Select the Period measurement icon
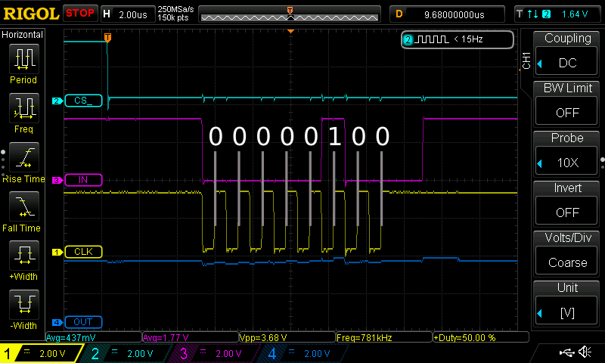605x363 pixels. 24,59
